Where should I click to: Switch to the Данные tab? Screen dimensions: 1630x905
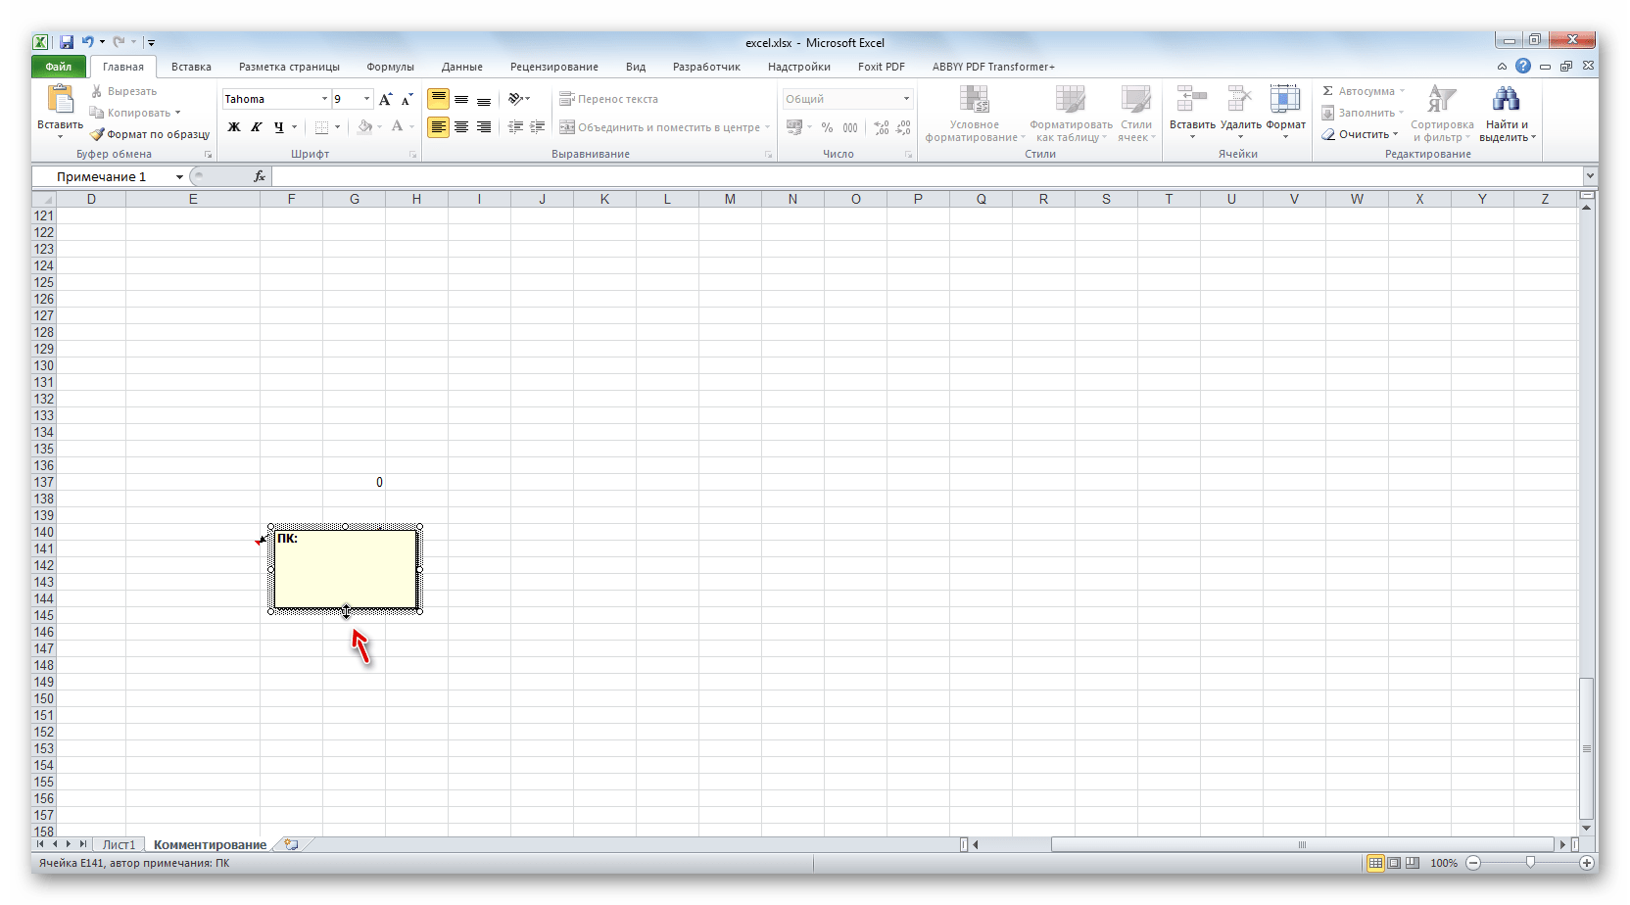click(x=461, y=67)
